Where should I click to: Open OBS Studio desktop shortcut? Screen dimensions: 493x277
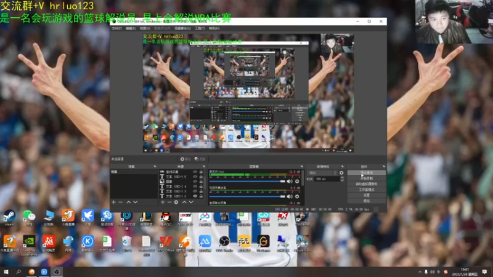click(224, 244)
